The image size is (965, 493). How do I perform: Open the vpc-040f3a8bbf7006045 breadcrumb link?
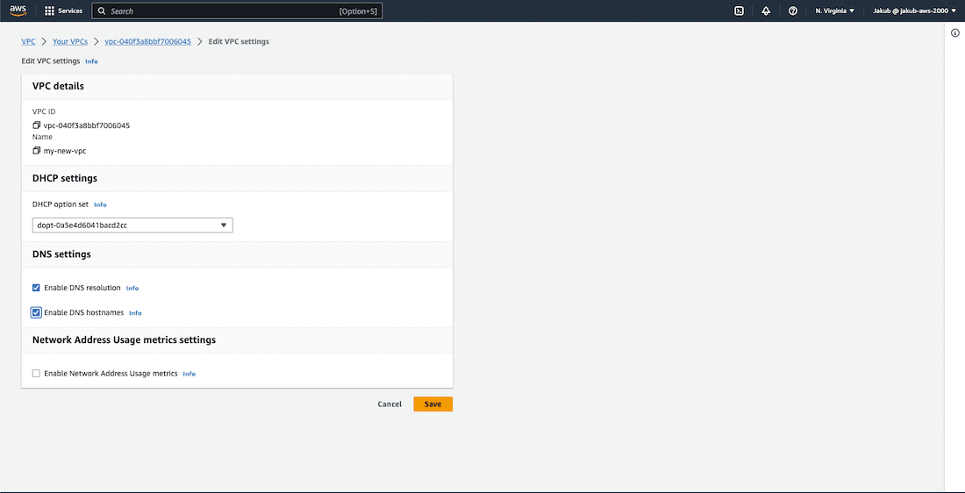pyautogui.click(x=147, y=41)
